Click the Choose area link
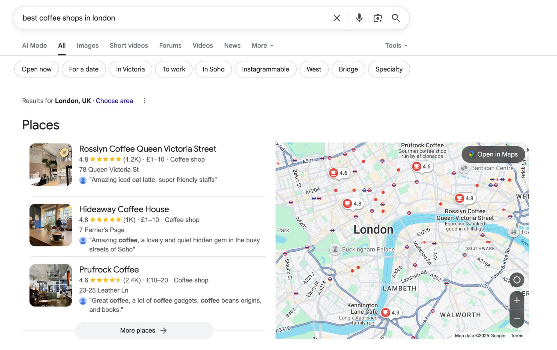Viewport: 557px width, 350px height. [x=114, y=101]
